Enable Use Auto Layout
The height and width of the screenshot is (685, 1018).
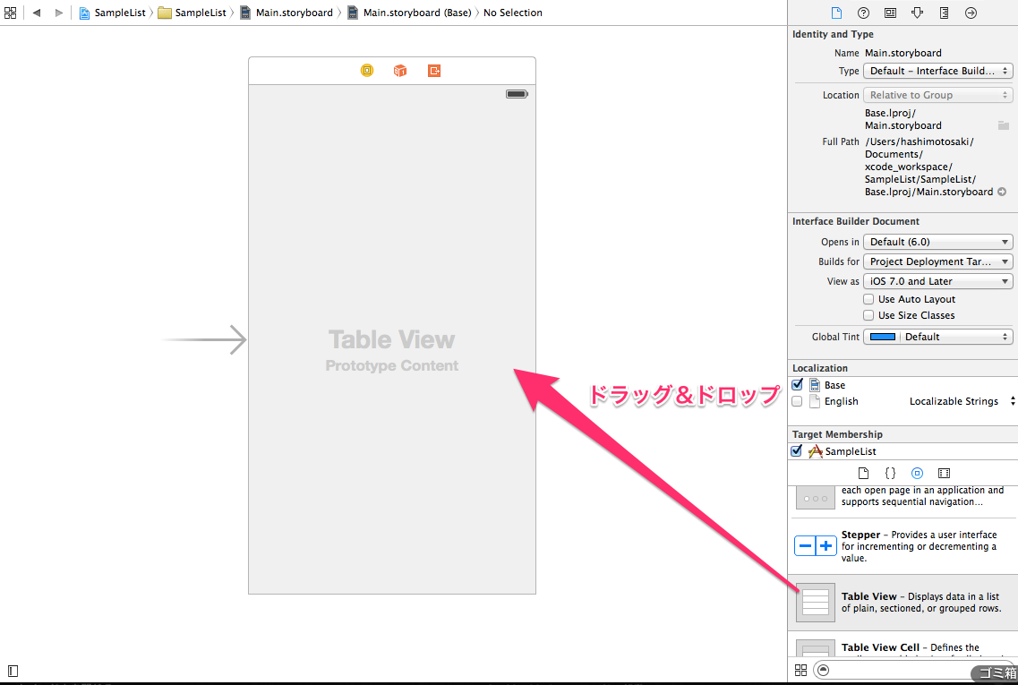868,299
